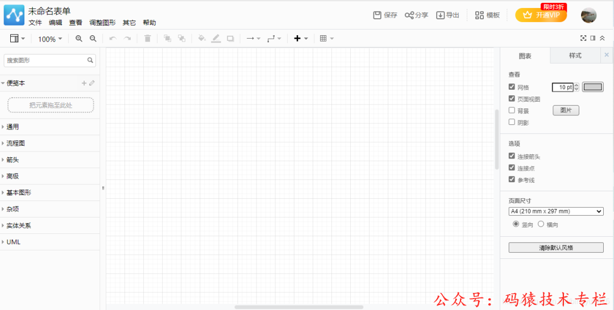Open the 帮助 menu
Viewport: 614px width, 310px height.
[149, 23]
